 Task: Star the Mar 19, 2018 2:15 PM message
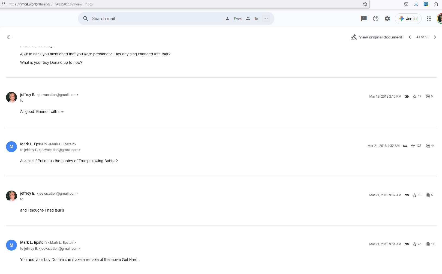coord(415,97)
